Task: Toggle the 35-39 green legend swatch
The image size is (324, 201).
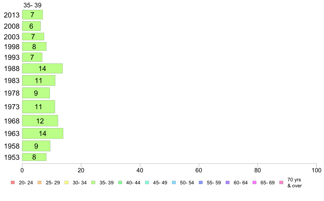Action: pos(93,183)
